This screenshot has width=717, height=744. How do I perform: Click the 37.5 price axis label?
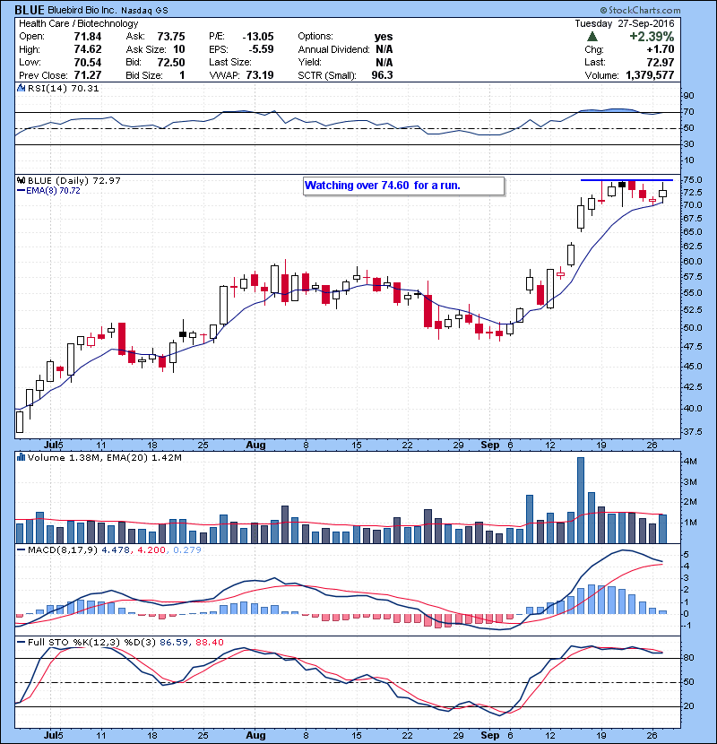pyautogui.click(x=693, y=432)
